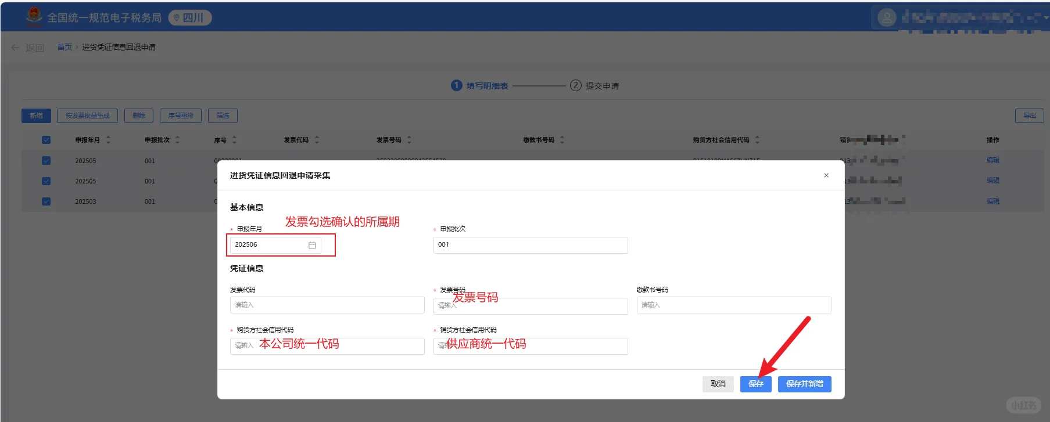Screen dimensions: 1050x422
Task: Sort table by 申报年月 column arrows
Action: pos(108,140)
